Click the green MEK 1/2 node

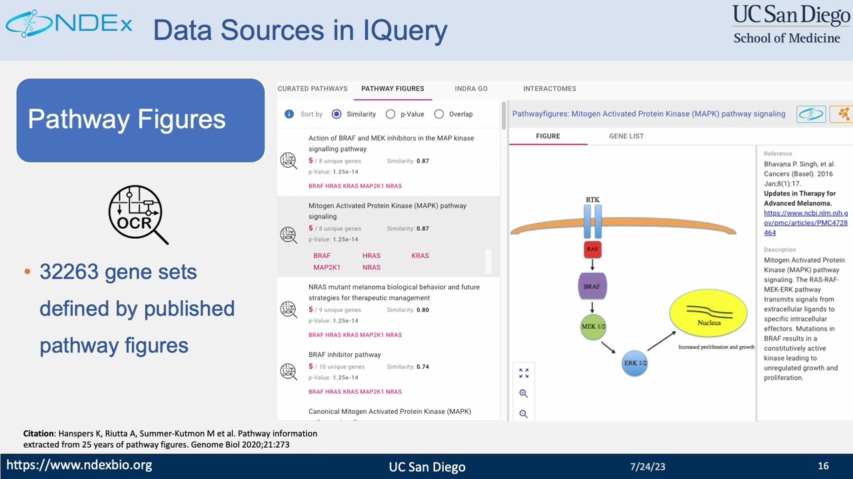coord(593,327)
